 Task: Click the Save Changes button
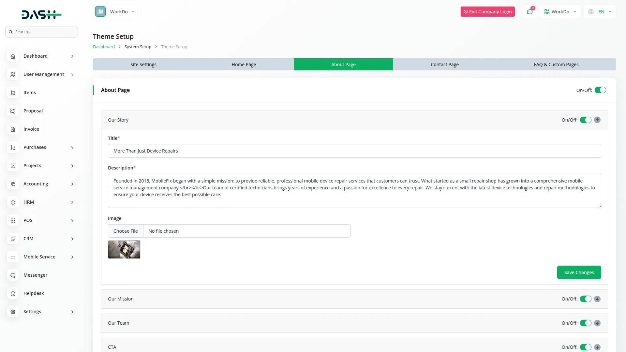(x=579, y=272)
